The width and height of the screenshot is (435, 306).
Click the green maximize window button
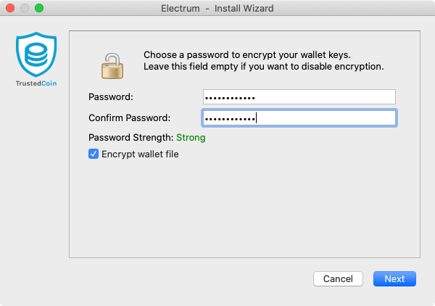tap(39, 8)
